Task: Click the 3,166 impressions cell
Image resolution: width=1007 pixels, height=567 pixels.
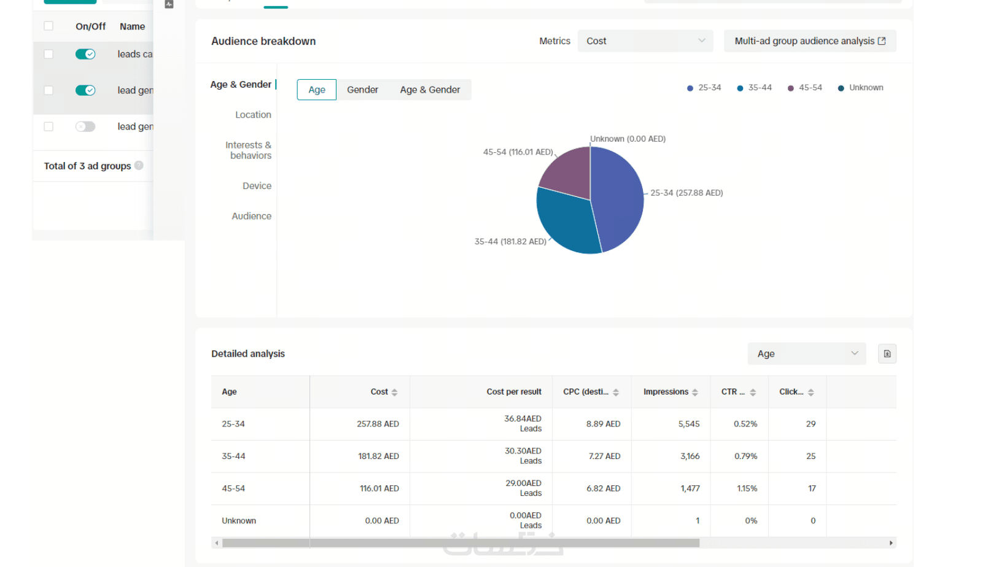Action: 690,457
